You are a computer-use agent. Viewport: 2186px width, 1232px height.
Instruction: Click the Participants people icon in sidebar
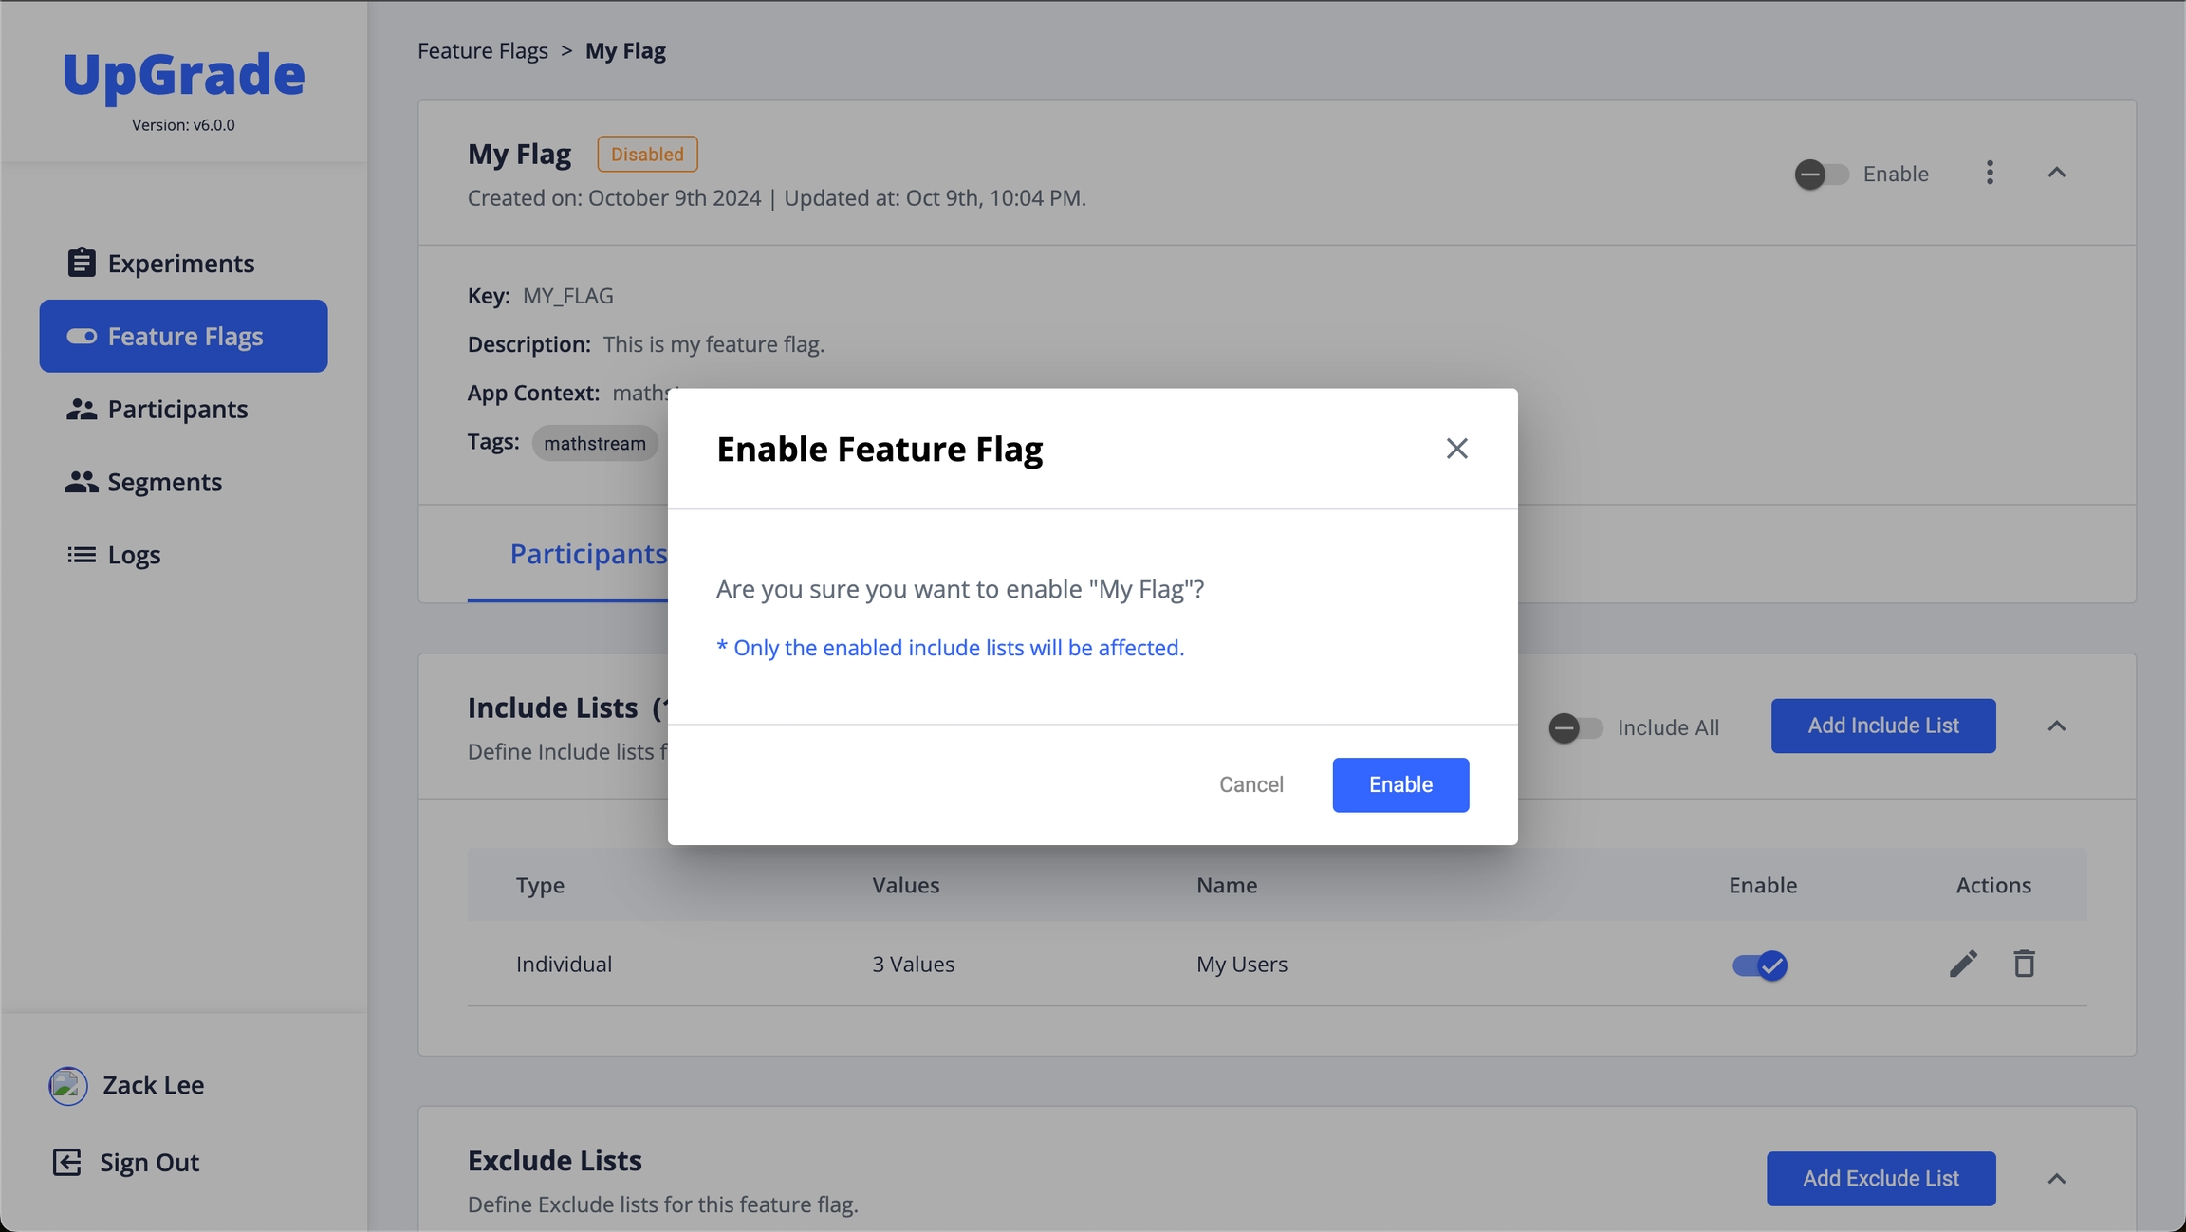point(82,409)
